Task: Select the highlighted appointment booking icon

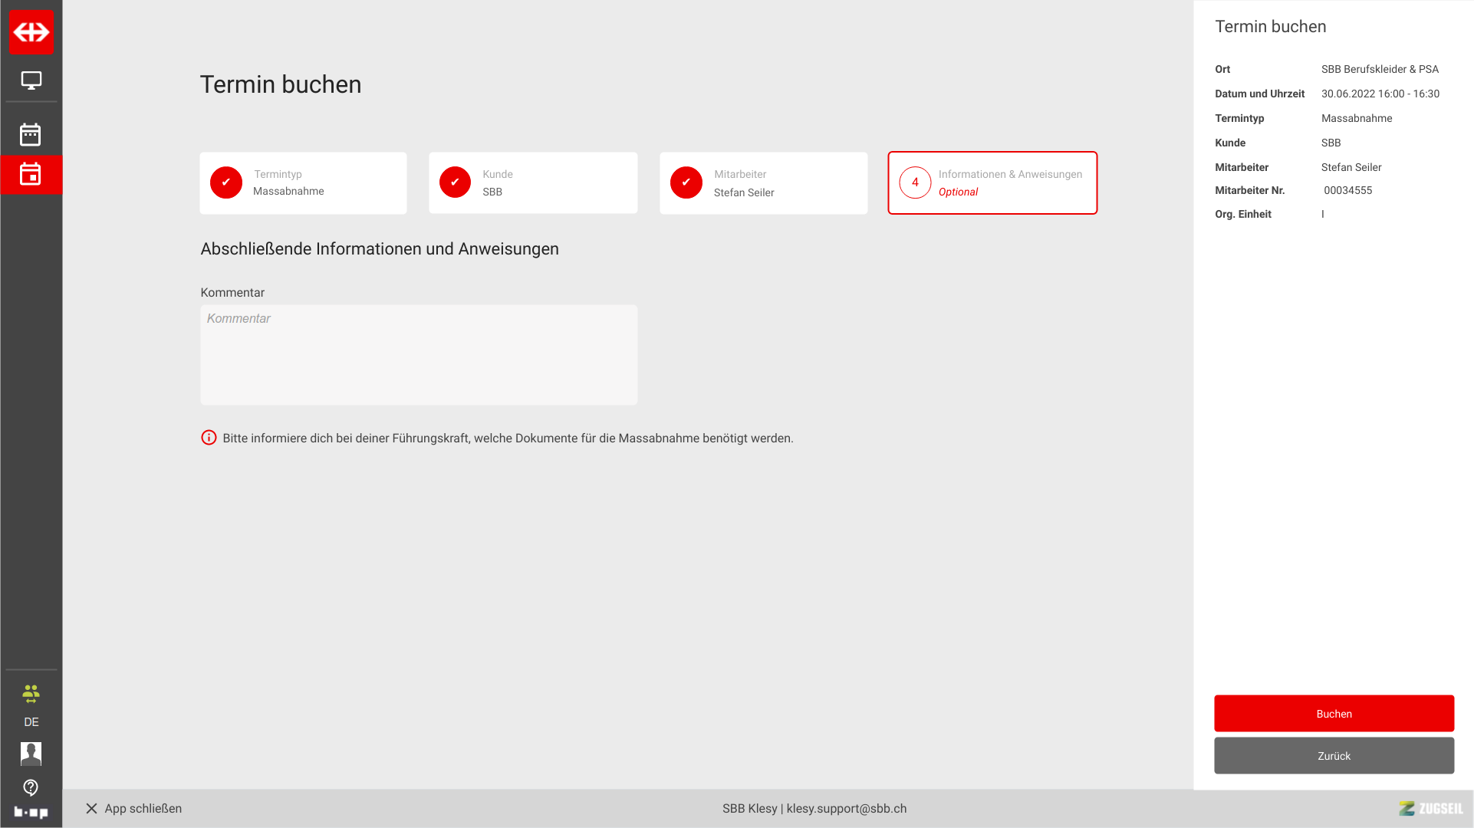Action: [31, 175]
